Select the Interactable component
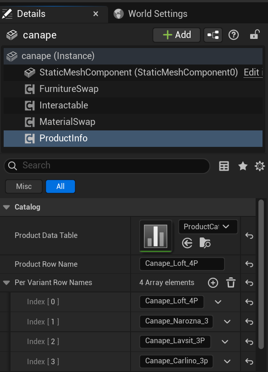 tap(133, 105)
